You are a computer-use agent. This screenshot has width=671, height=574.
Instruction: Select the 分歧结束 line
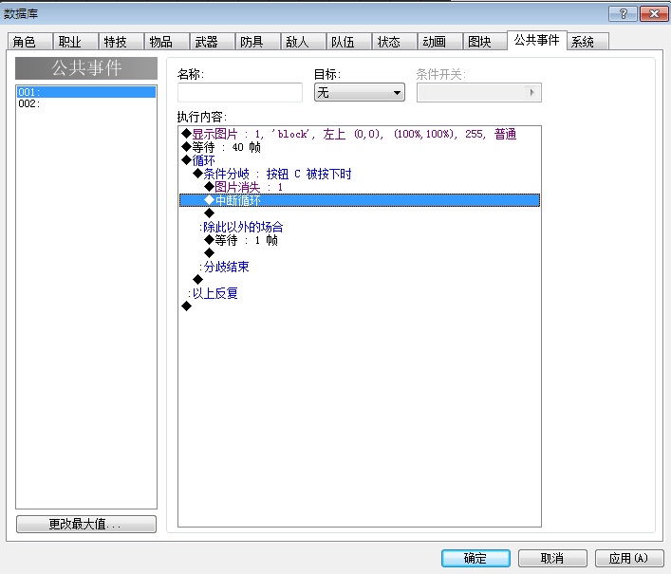tap(360, 267)
